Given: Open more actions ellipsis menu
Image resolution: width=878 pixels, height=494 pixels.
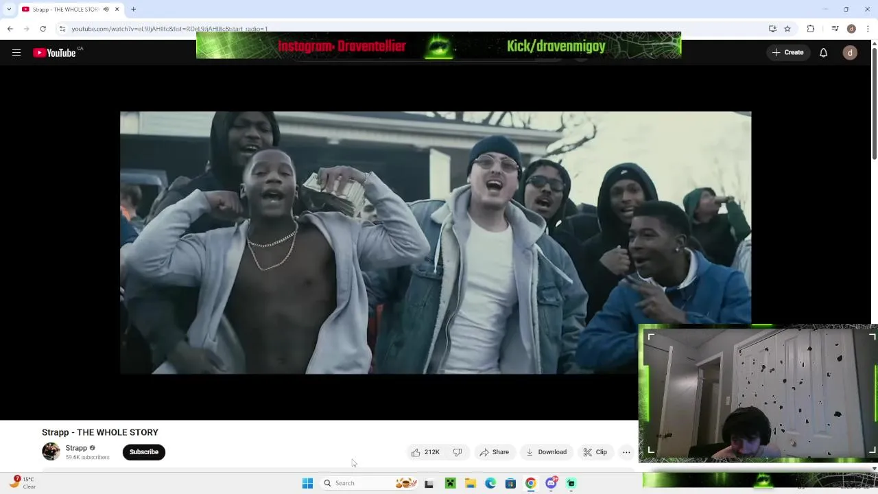Looking at the screenshot, I should pyautogui.click(x=626, y=452).
